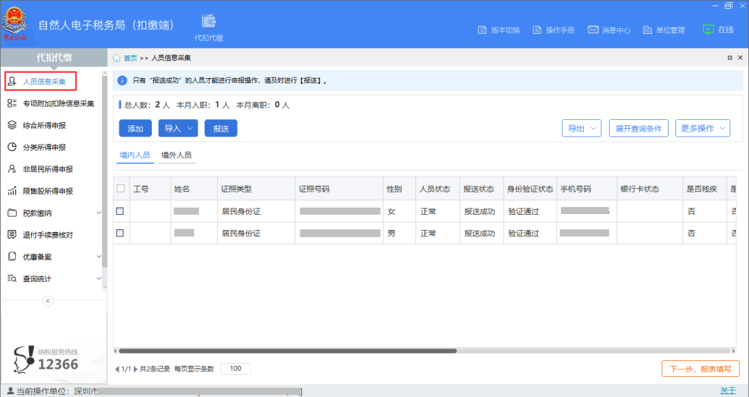This screenshot has width=749, height=397.
Task: Click the 人员信息采集 person icon
Action: (x=12, y=81)
